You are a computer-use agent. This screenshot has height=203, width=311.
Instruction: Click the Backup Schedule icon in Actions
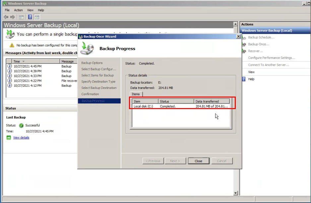click(244, 38)
